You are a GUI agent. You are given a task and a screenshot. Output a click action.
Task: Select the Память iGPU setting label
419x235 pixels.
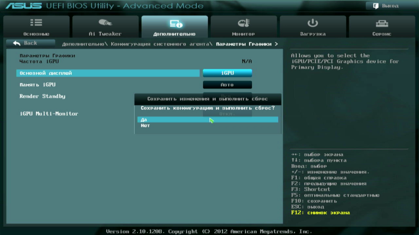(x=38, y=85)
